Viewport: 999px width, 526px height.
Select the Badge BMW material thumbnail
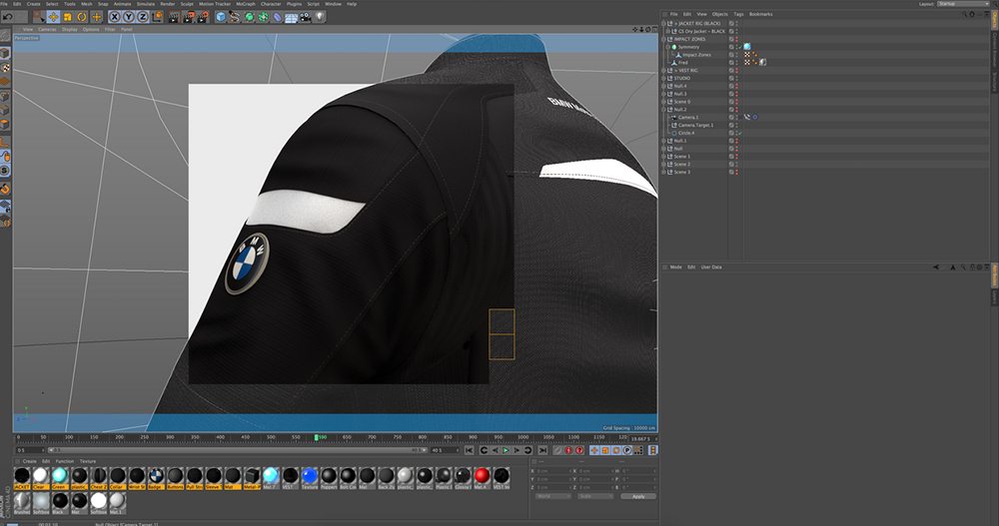(x=156, y=478)
